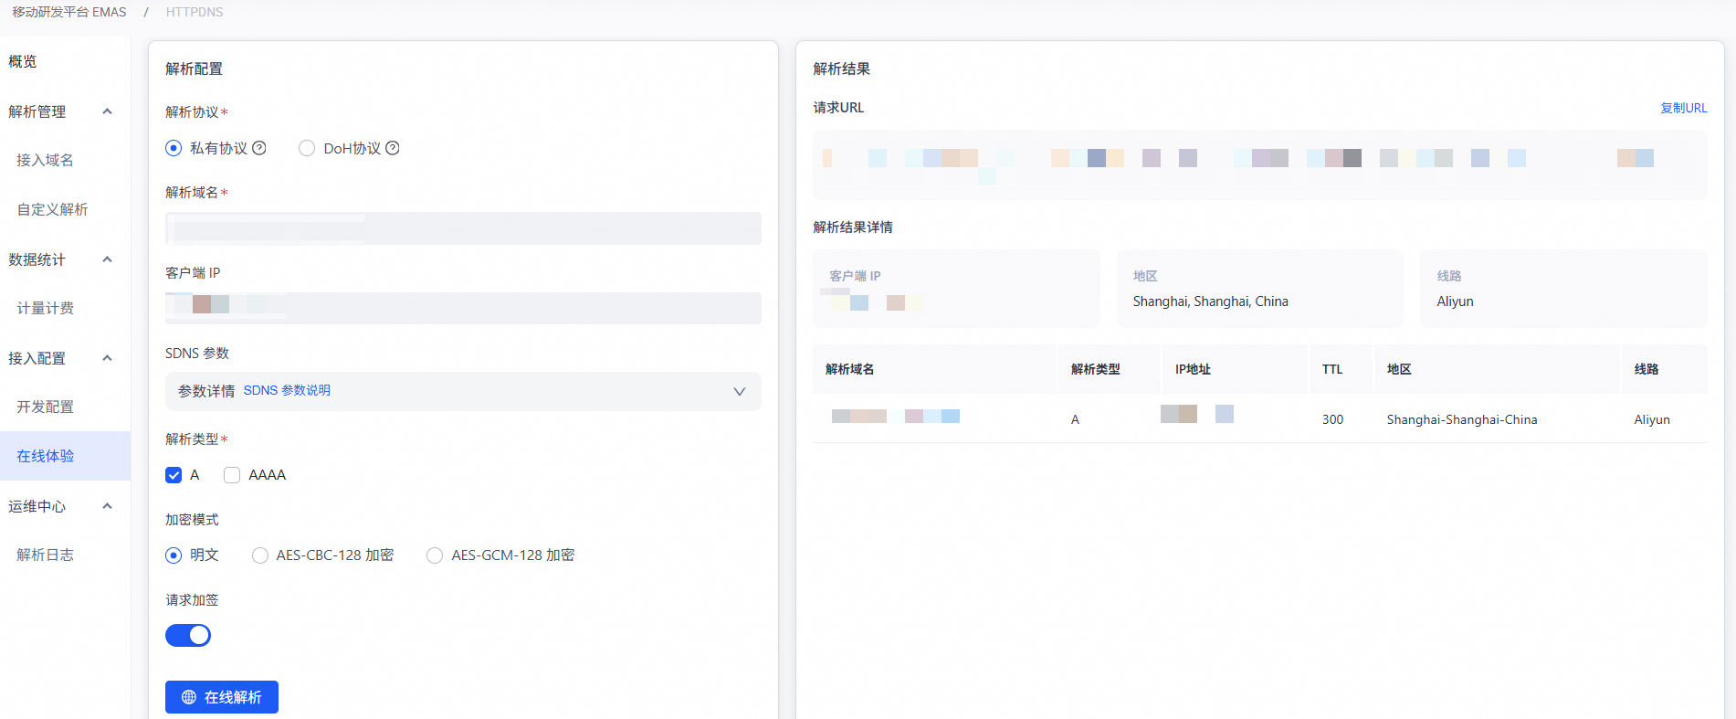Viewport: 1736px width, 719px height.
Task: Select the 私有协议 radio button
Action: [174, 148]
